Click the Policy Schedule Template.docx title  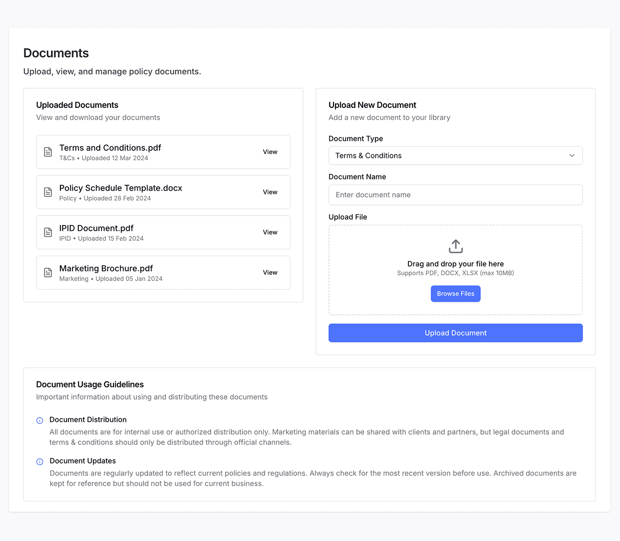[x=121, y=188]
